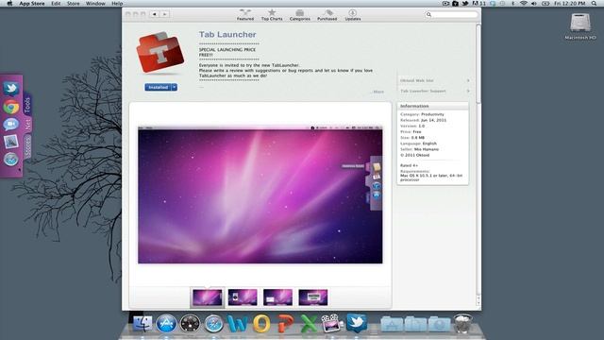
Task: Open the Trash in the Dock
Action: [x=462, y=323]
